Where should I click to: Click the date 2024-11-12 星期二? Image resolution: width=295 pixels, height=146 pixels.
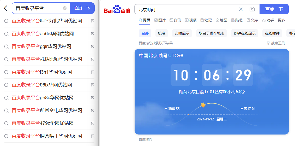pyautogui.click(x=212, y=119)
